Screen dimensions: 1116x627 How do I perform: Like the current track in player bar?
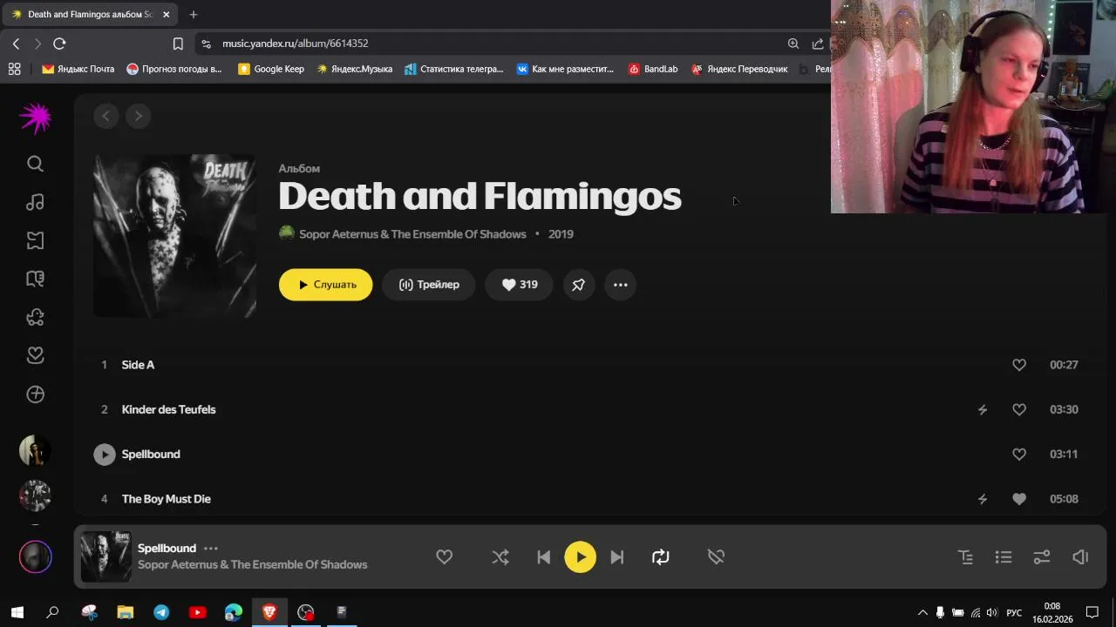(x=444, y=557)
